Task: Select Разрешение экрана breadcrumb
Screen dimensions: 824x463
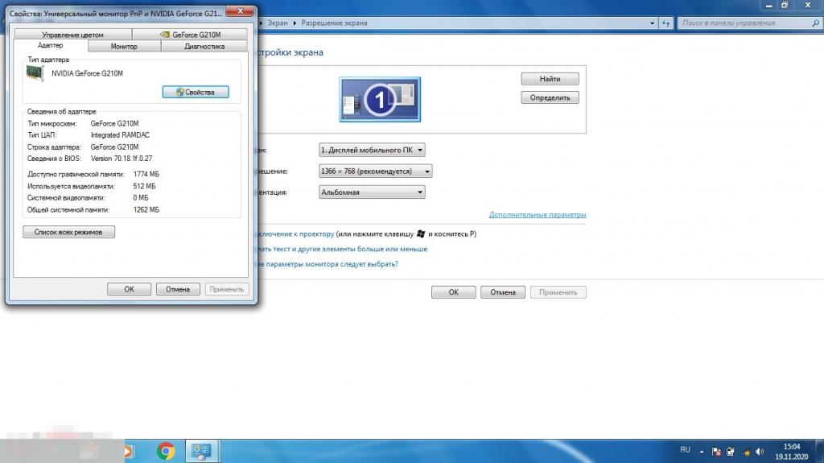Action: [334, 23]
